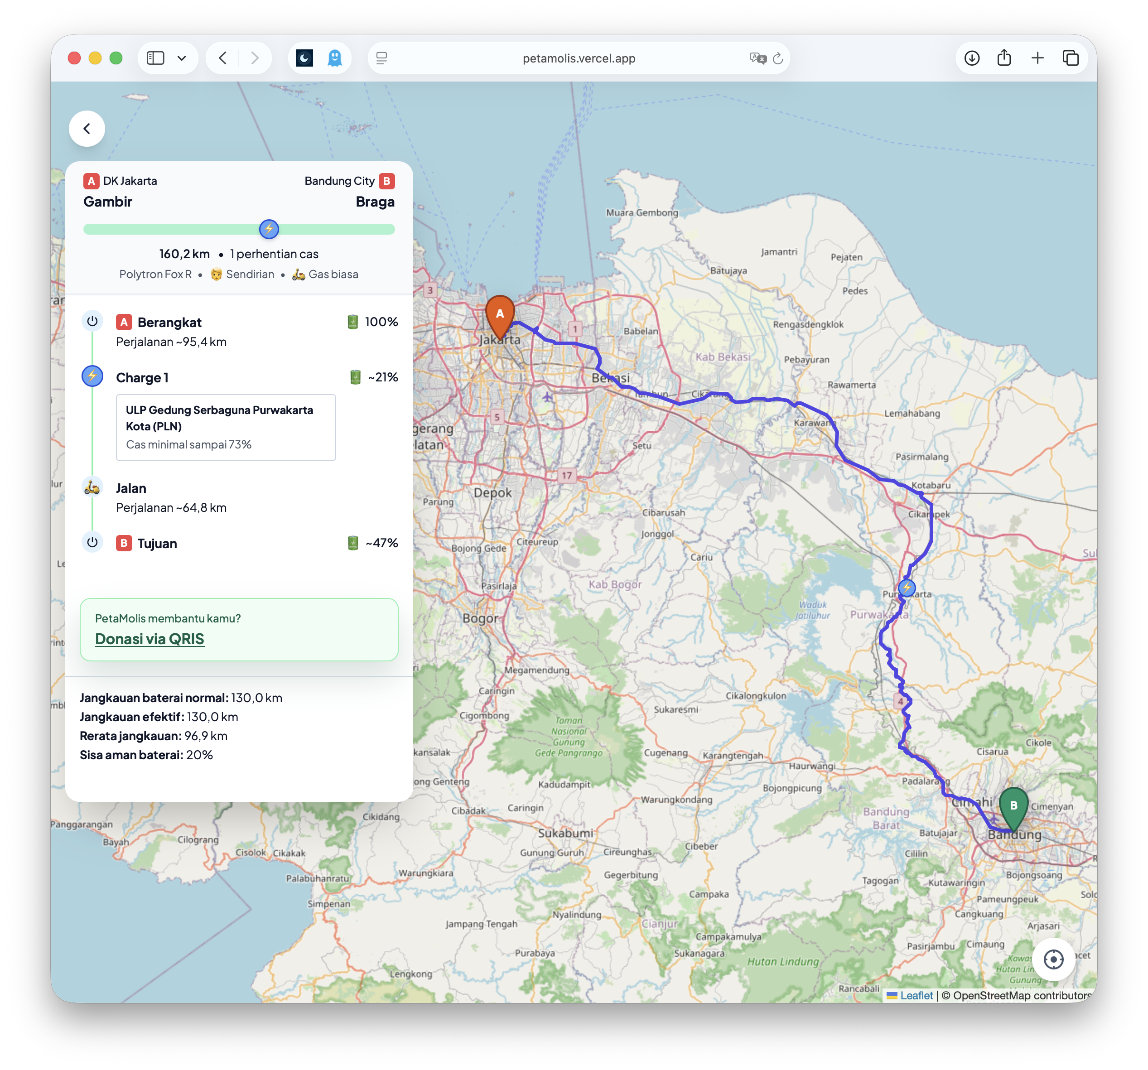Image resolution: width=1148 pixels, height=1070 pixels.
Task: Click the GPS locate icon on the map
Action: [x=1053, y=960]
